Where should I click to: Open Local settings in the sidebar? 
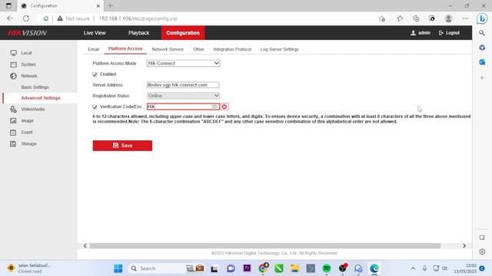tap(26, 53)
